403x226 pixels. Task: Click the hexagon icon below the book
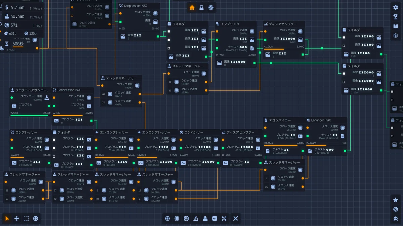396,35
